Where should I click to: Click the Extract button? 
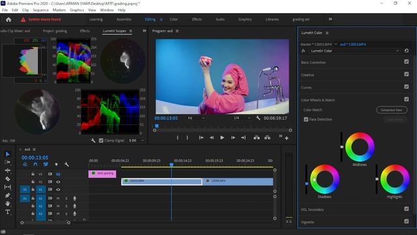[267, 138]
